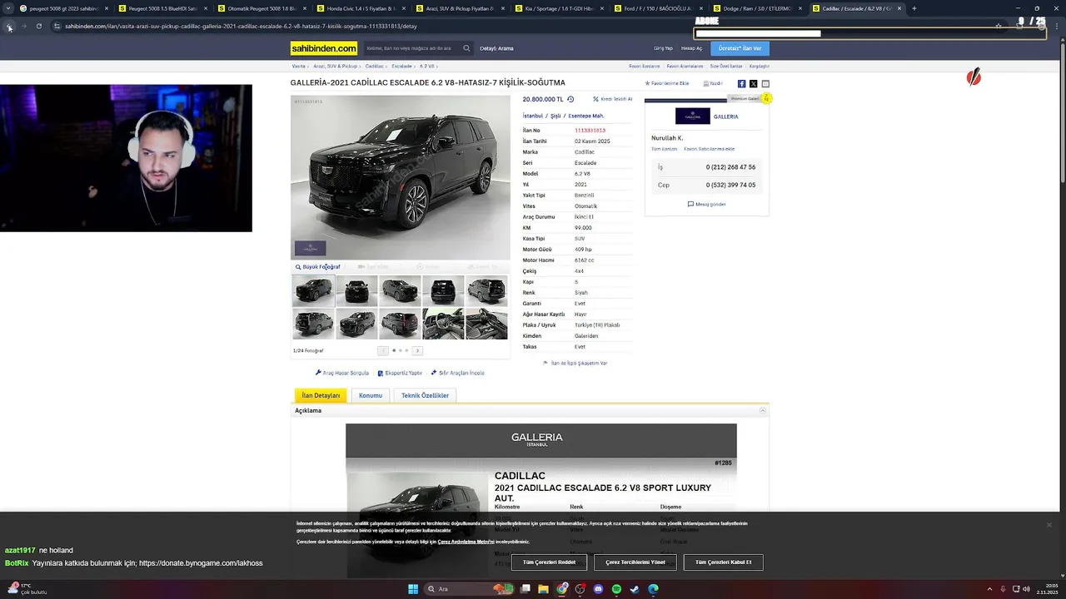Image resolution: width=1066 pixels, height=599 pixels.
Task: Open Steam from the taskbar
Action: (635, 589)
